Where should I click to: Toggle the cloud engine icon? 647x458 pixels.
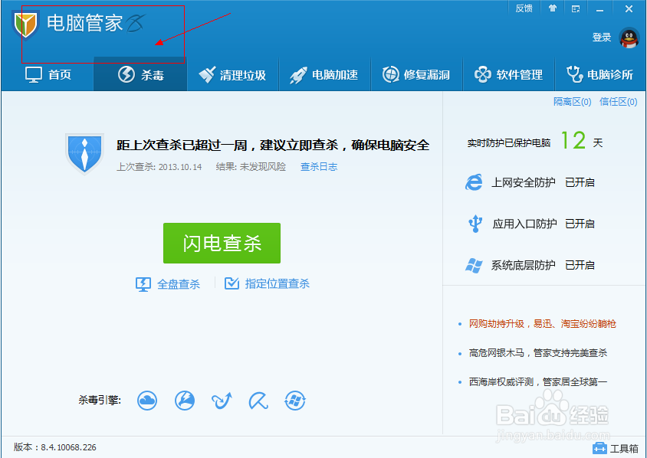tap(147, 401)
